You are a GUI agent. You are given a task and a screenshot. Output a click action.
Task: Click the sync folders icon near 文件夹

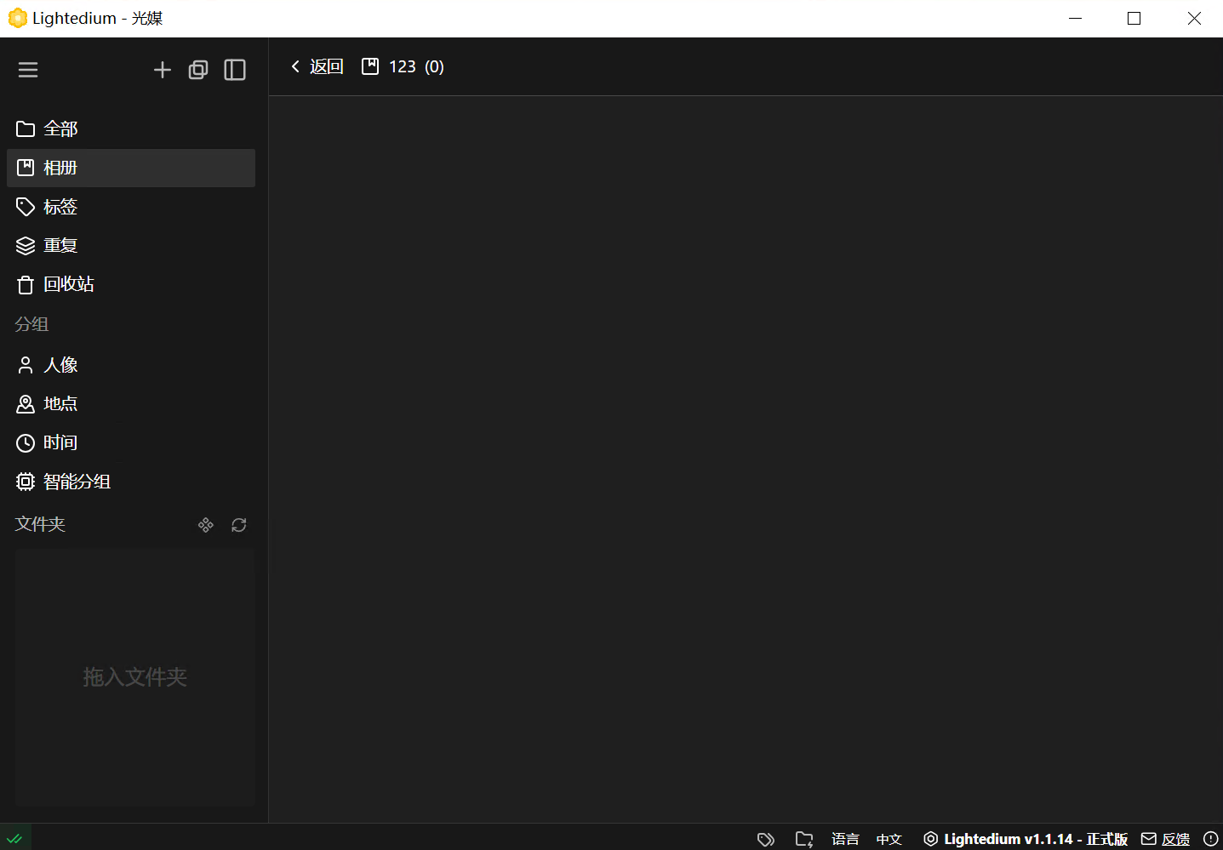tap(206, 525)
